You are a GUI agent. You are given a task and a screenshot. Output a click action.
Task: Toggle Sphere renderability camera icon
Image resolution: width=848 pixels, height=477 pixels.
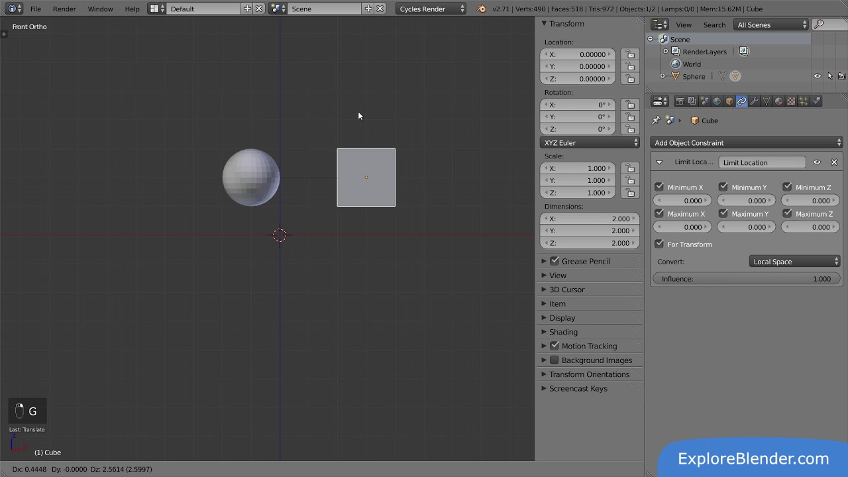point(841,76)
